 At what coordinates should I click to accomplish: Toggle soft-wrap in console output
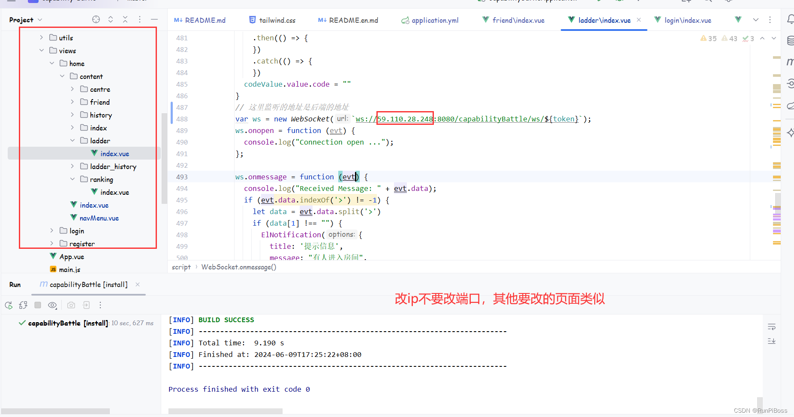click(x=772, y=327)
